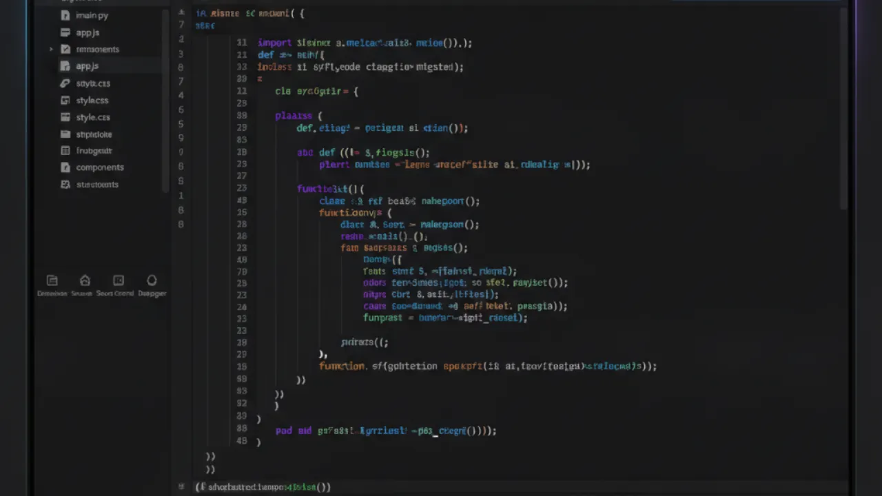Open the house-shaped Source icon
Viewport: 882px width, 496px height.
[x=85, y=280]
